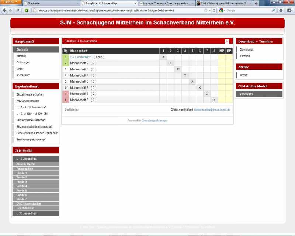The width and height of the screenshot is (295, 236).
Task: Click the Google search input field
Action: 248,10
